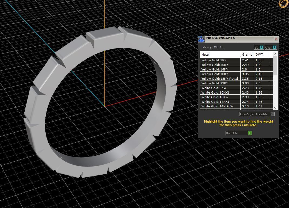289x208 pixels.
Task: Toggle the GV library switch
Action: point(259,47)
